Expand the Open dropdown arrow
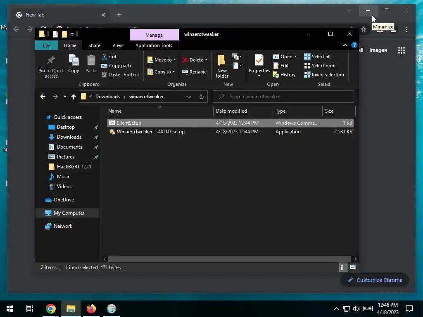Screen dimensions: 423x317 [x=295, y=57]
